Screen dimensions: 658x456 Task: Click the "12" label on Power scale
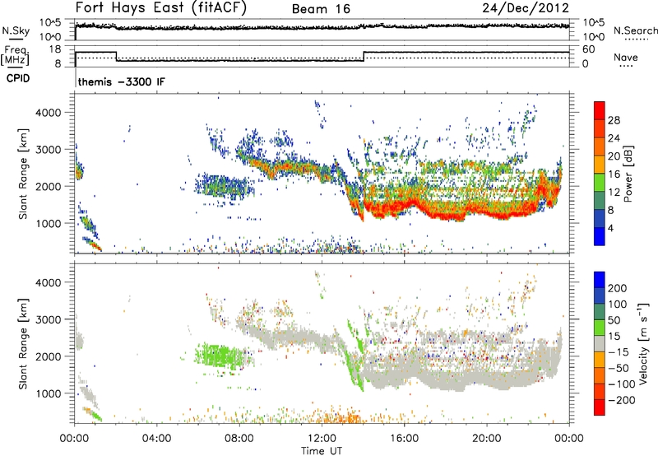tap(614, 193)
